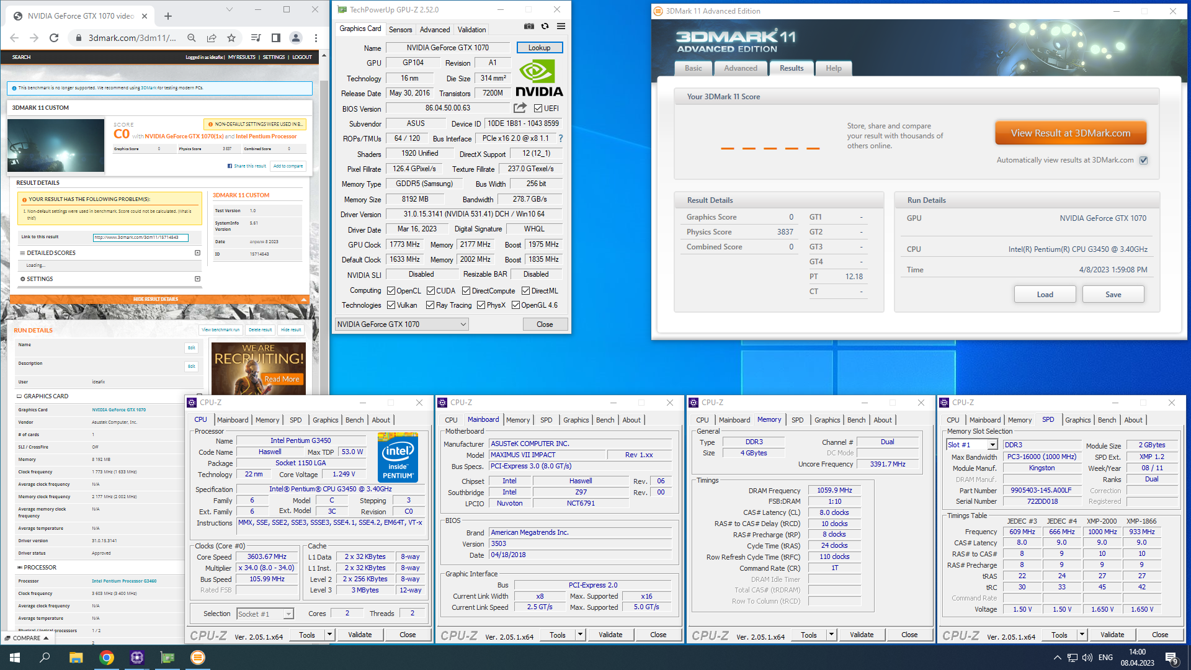1191x670 pixels.
Task: Select the Link to this result field
Action: [140, 237]
